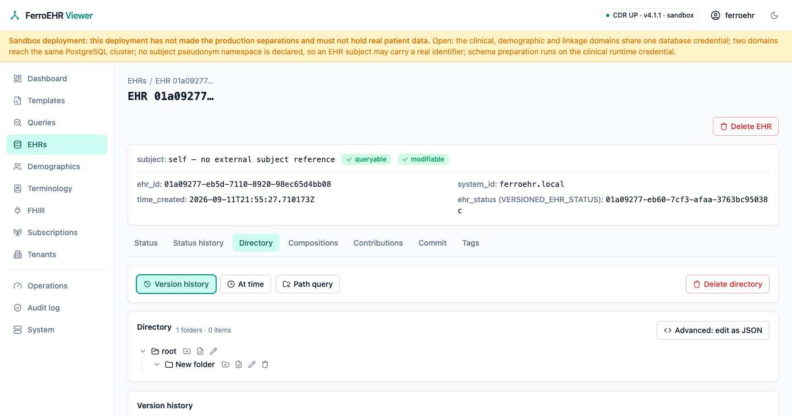The height and width of the screenshot is (416, 792).
Task: Open the Contributions tab
Action: (x=378, y=243)
